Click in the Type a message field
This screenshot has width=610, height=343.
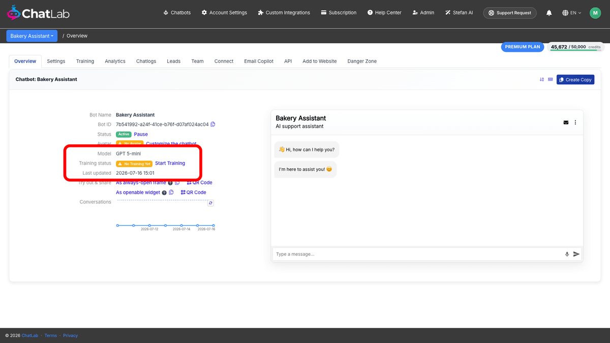coord(418,254)
